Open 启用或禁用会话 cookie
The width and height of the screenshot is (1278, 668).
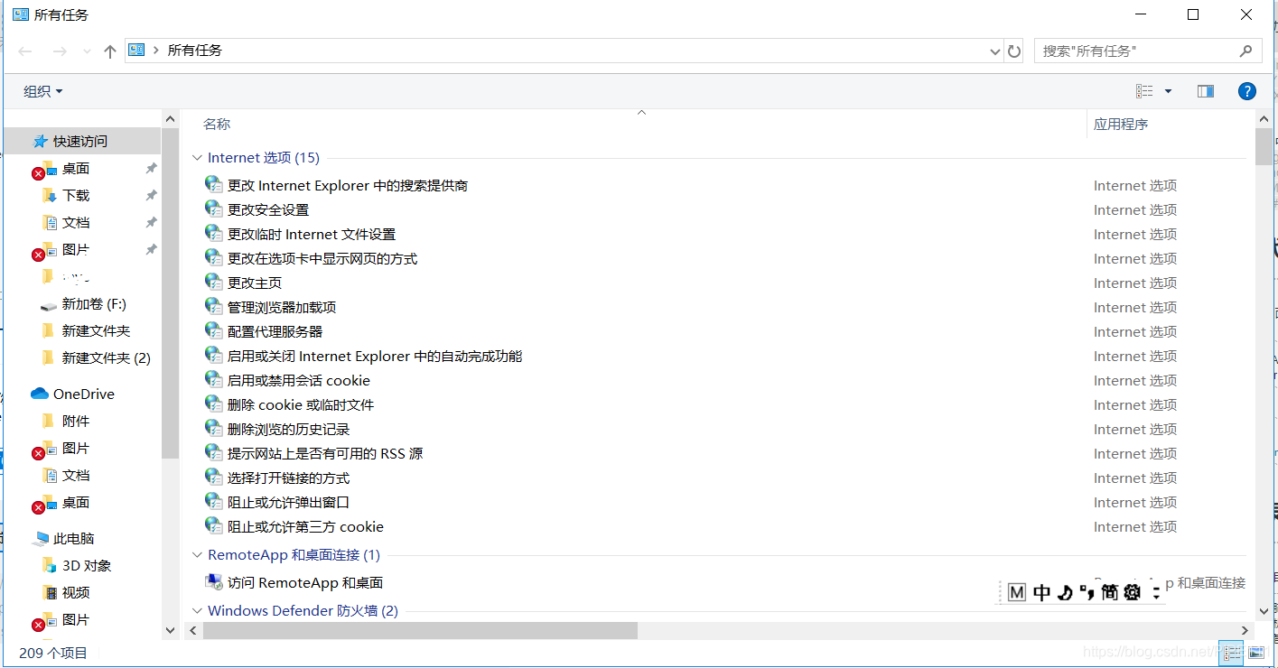(x=299, y=380)
